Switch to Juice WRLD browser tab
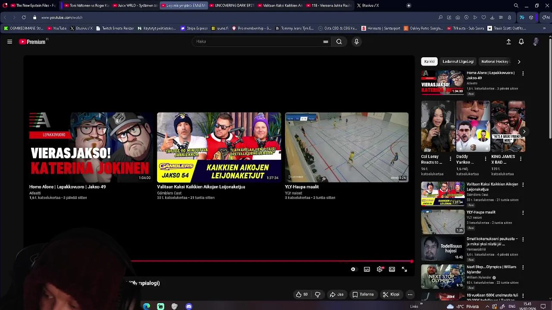 135,6
